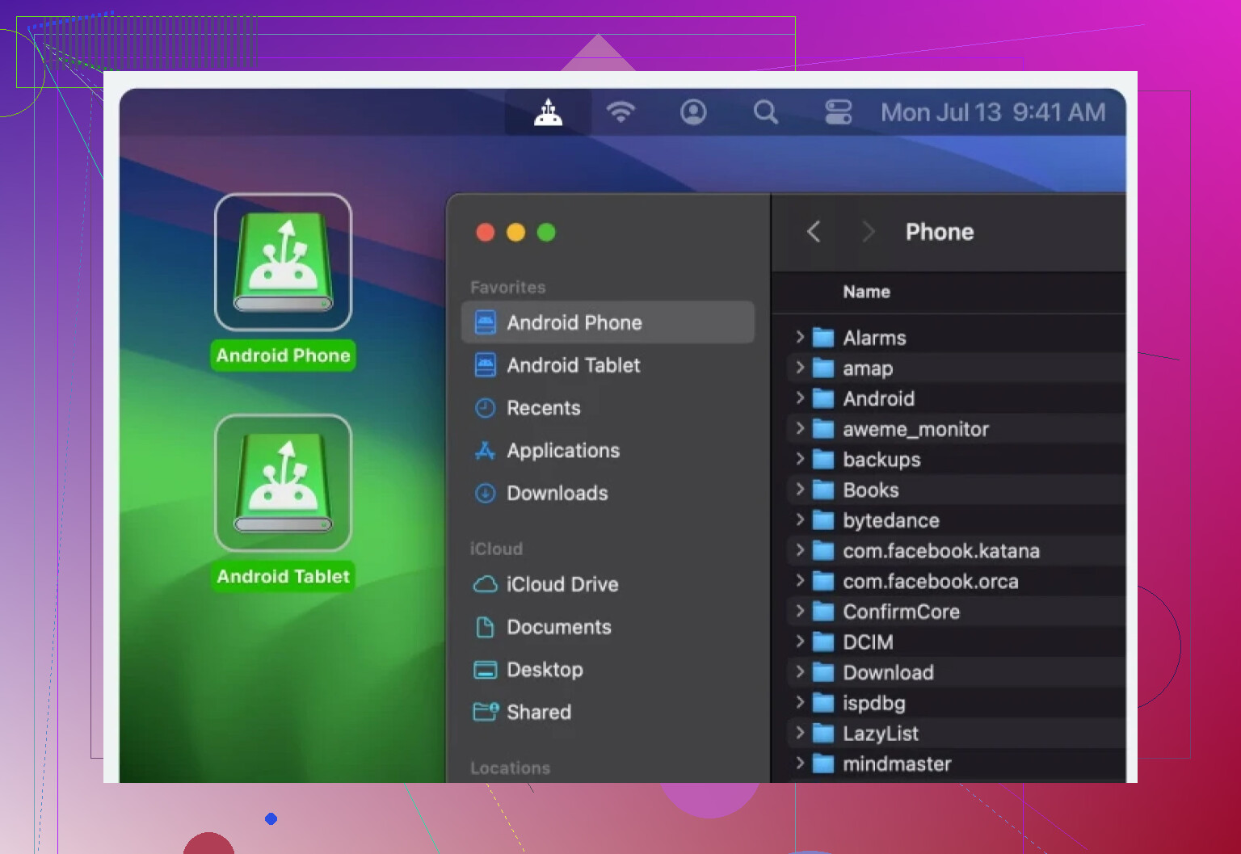
Task: Click the user account menu bar icon
Action: pyautogui.click(x=693, y=111)
